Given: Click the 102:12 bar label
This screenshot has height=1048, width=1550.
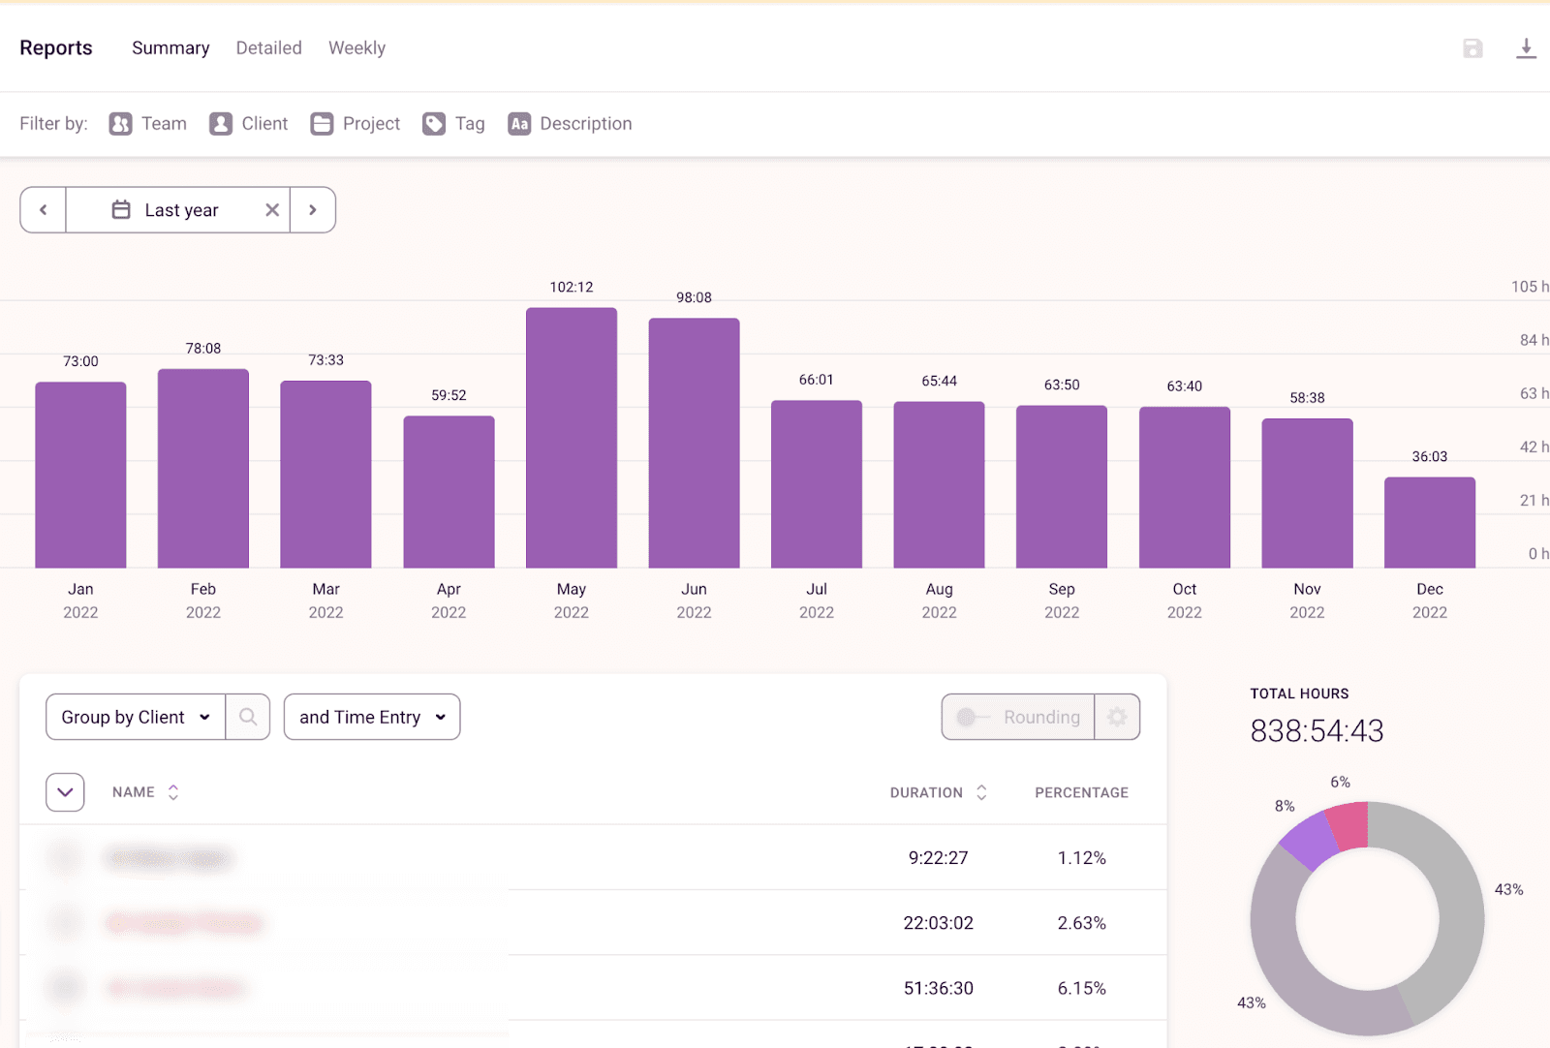Looking at the screenshot, I should [572, 288].
